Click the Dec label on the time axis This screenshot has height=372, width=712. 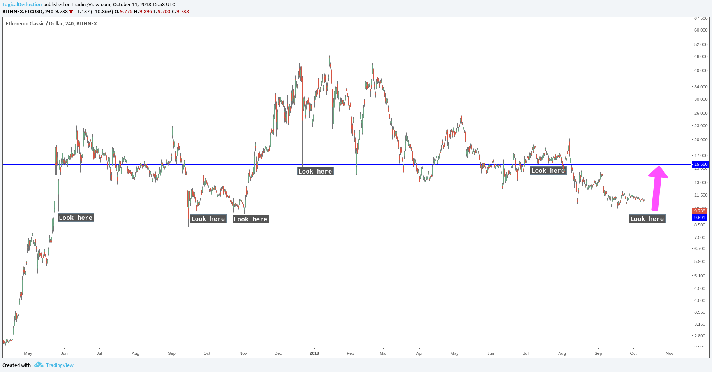[x=278, y=353]
